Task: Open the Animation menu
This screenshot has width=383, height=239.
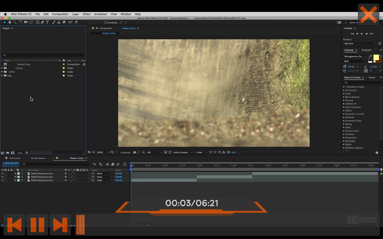Action: 100,14
